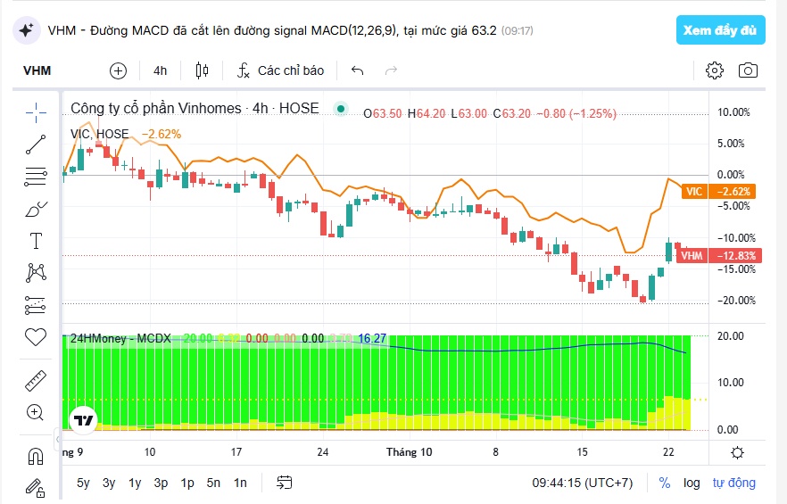Toggle the tự động auto scale

(733, 483)
